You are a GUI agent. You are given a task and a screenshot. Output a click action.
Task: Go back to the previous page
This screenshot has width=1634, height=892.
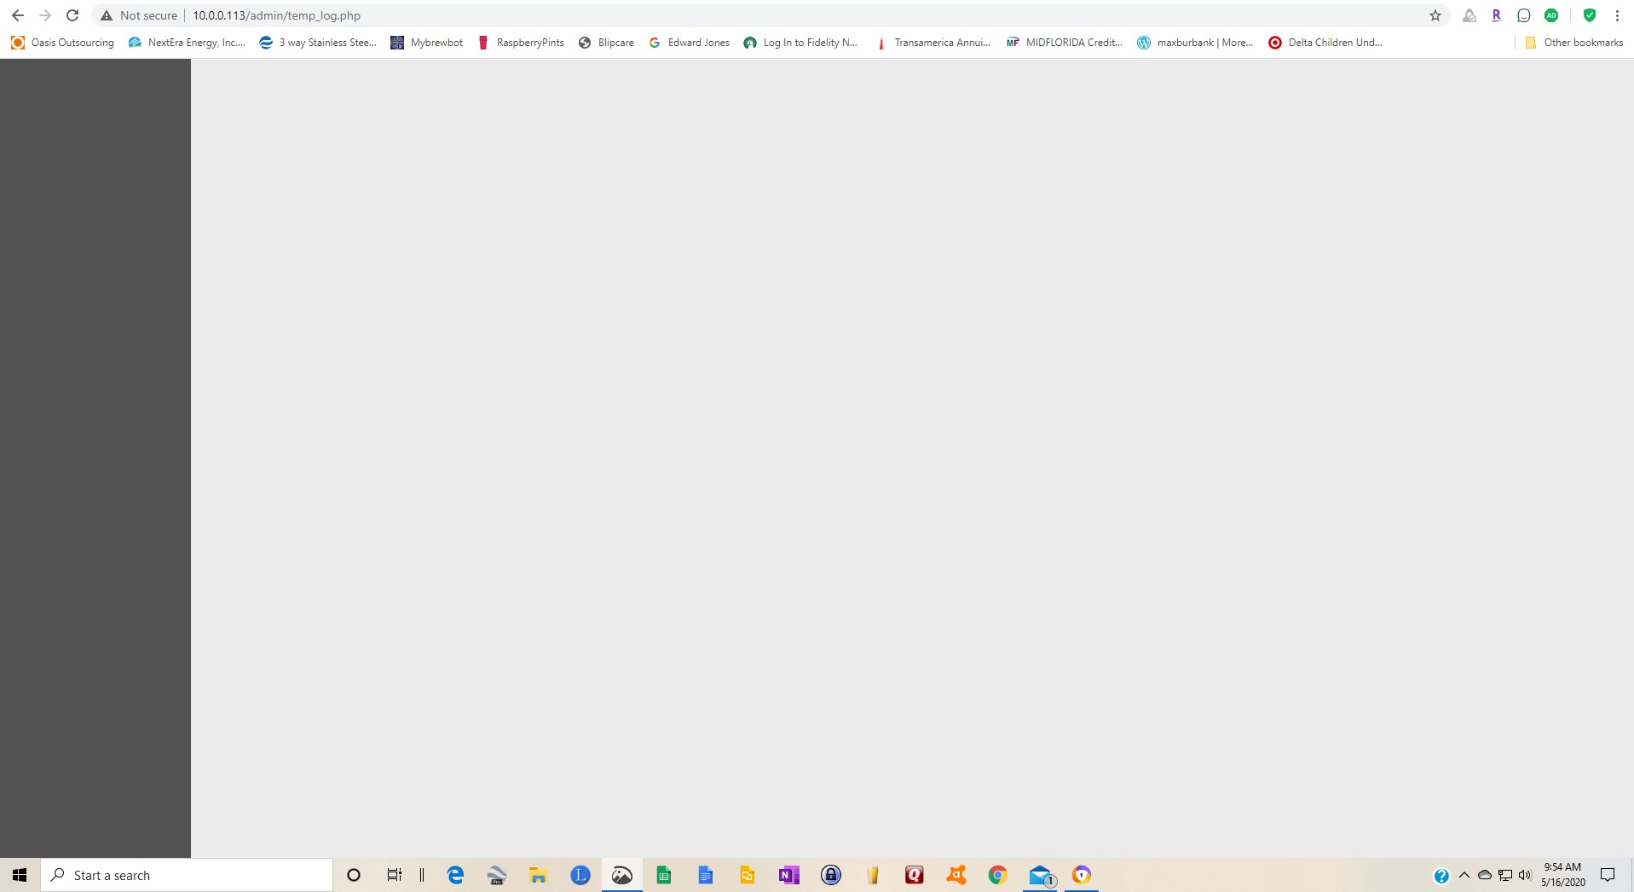pyautogui.click(x=17, y=15)
